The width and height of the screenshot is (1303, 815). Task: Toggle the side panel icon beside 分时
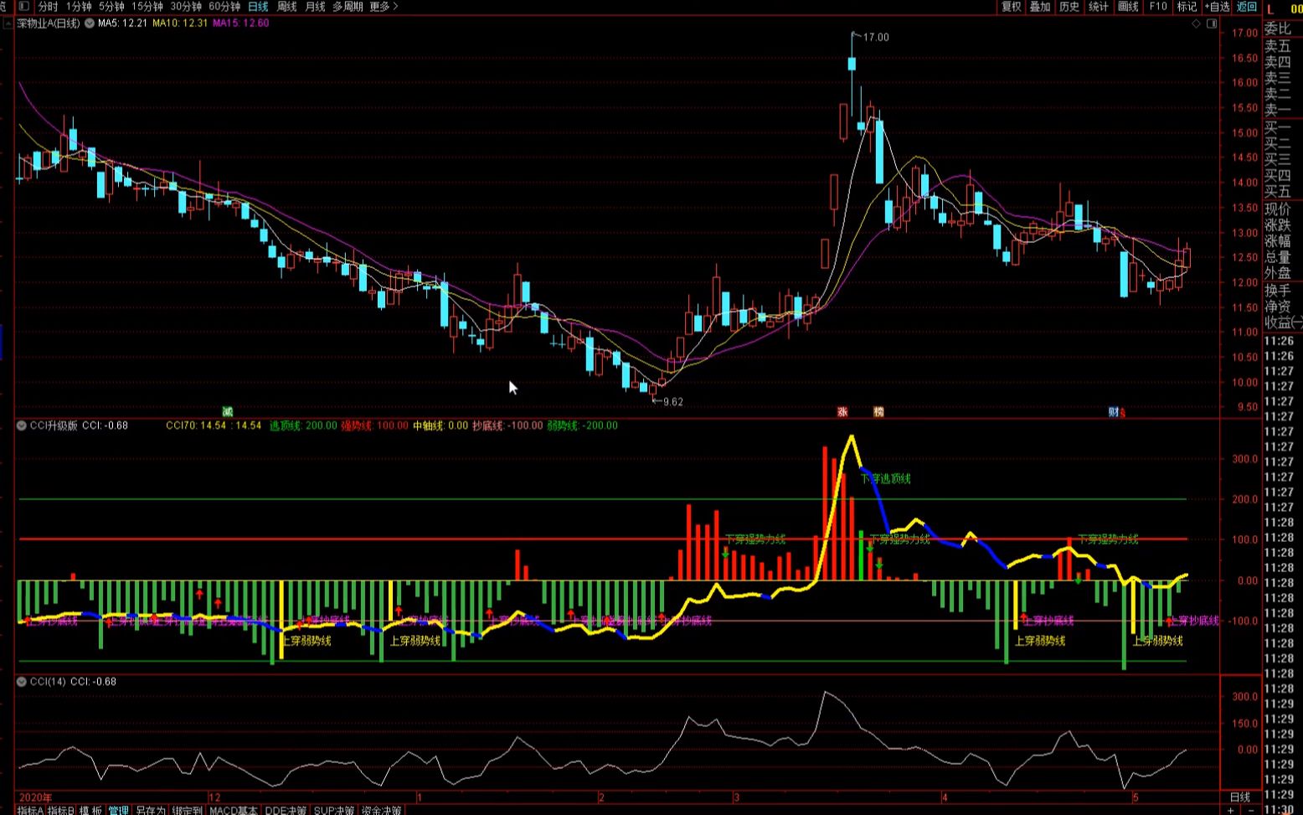pos(23,6)
